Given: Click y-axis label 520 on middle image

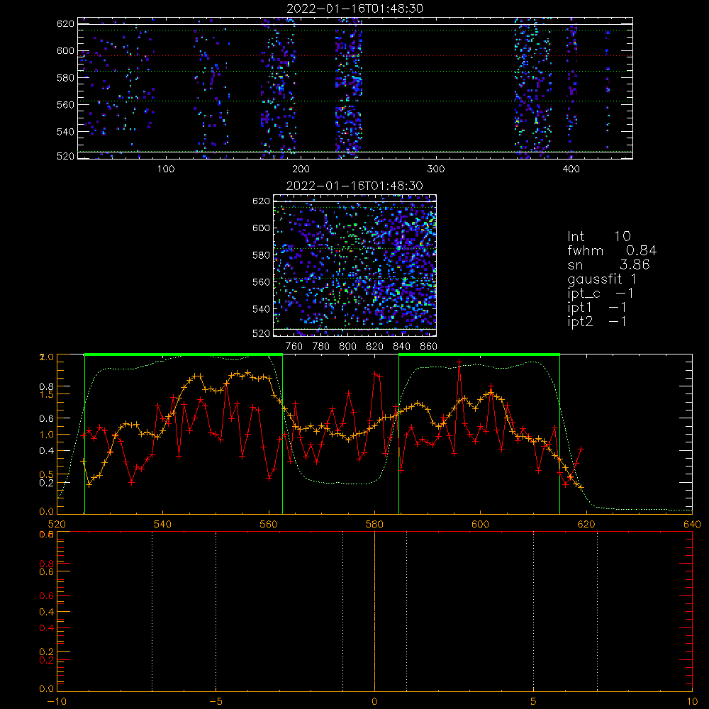Looking at the screenshot, I should (261, 333).
